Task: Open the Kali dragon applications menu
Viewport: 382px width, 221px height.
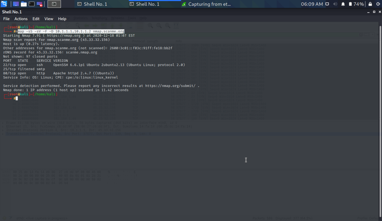Action: (x=4, y=4)
